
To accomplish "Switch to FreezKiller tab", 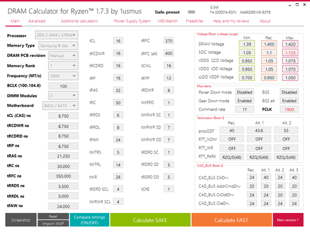I will coord(194,21).
